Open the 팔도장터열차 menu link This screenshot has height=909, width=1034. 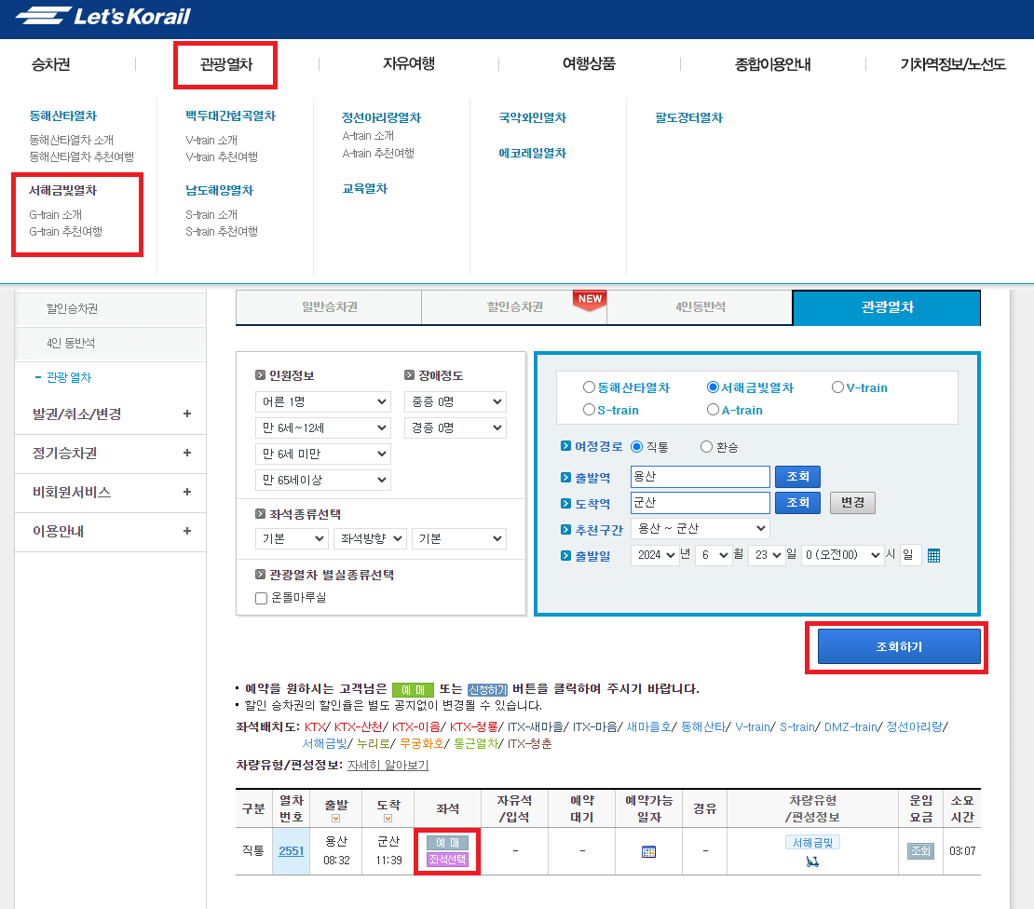tap(688, 118)
